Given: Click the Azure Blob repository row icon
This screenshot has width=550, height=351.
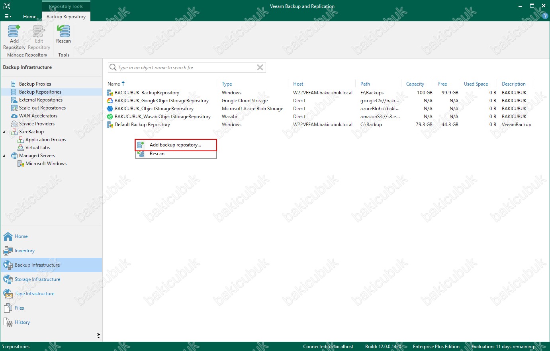Looking at the screenshot, I should pos(110,109).
